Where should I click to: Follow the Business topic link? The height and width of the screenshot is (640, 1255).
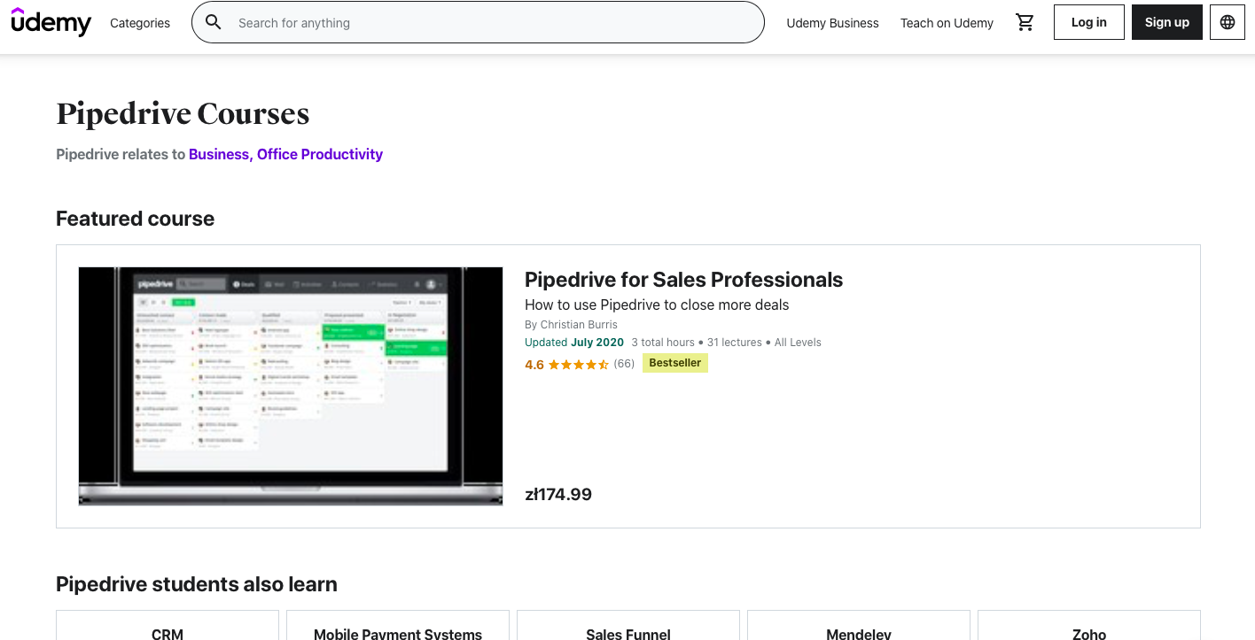tap(219, 154)
